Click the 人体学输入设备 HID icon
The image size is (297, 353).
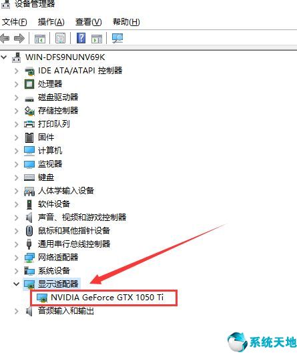pyautogui.click(x=29, y=191)
